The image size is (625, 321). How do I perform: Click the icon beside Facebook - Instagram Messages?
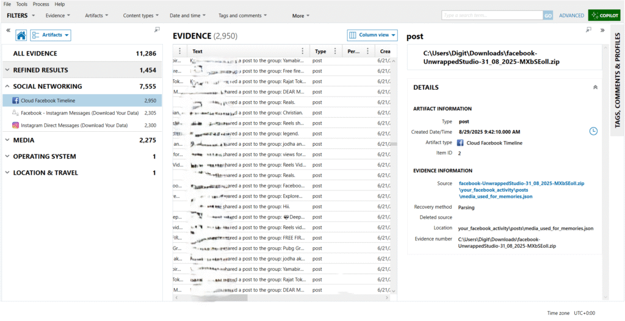pos(15,113)
